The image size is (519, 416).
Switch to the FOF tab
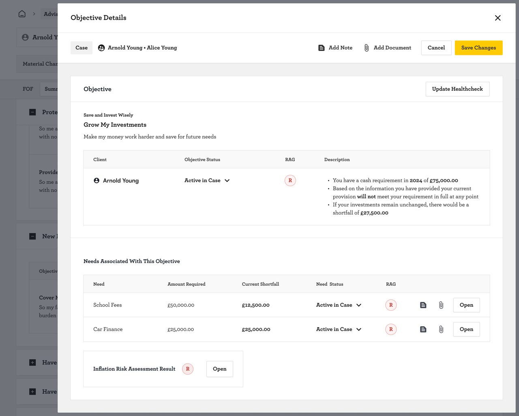[x=28, y=89]
